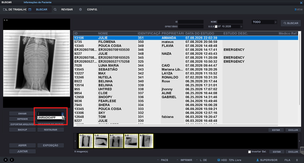Close the window with the top-right X
The height and width of the screenshot is (163, 304).
[x=301, y=3]
